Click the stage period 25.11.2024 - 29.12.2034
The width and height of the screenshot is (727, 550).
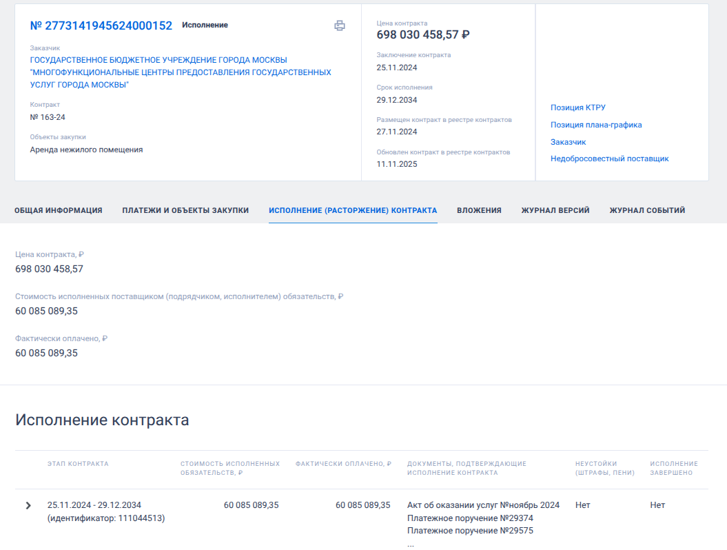pyautogui.click(x=94, y=505)
